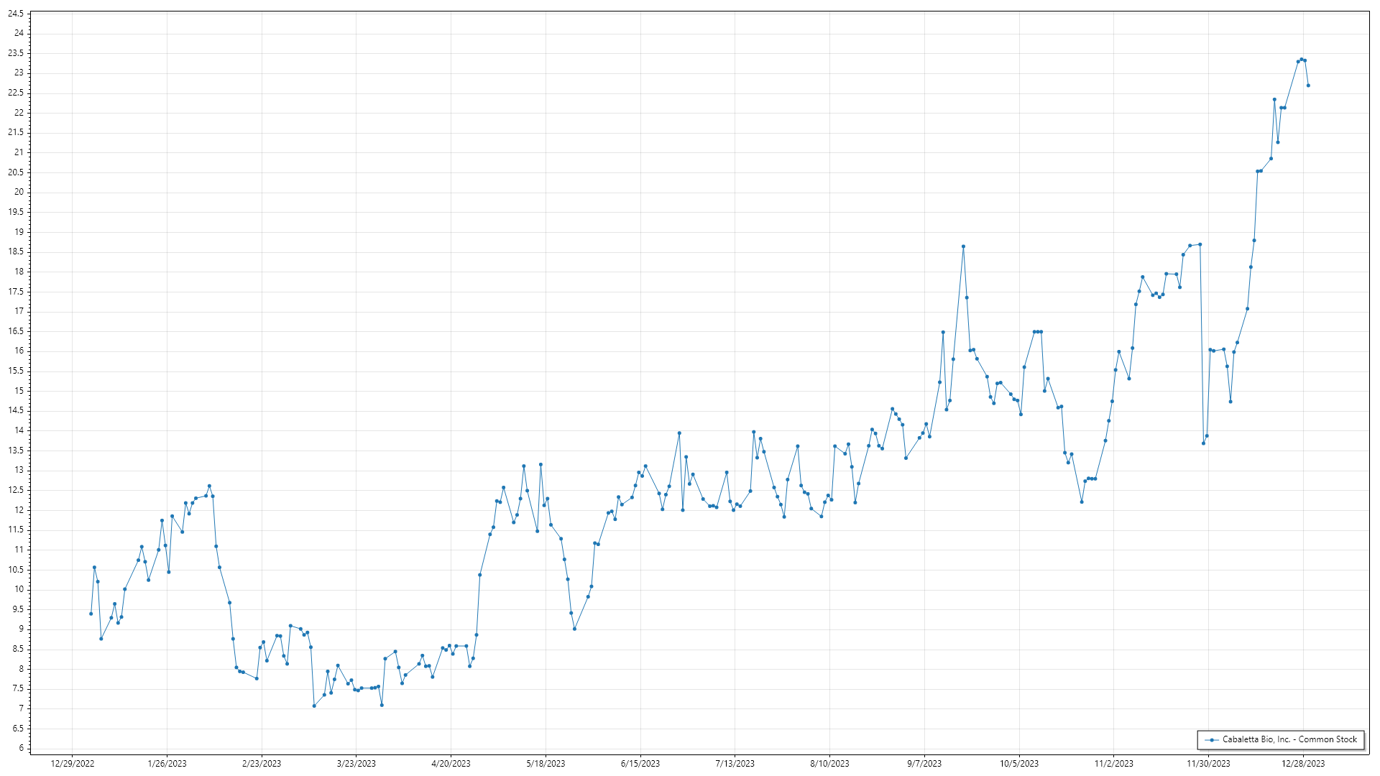This screenshot has height=776, width=1380.
Task: Click the 11/30/2023 x-axis date label
Action: click(1208, 764)
